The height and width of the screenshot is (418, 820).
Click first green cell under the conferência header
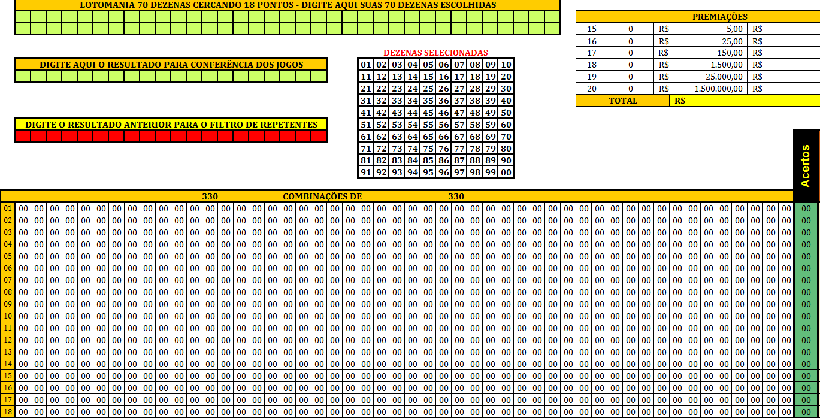pos(23,77)
